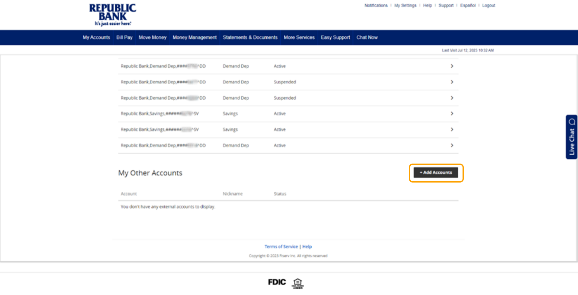
Task: Click the Copyright 2023 Fiserv text
Action: [x=288, y=256]
